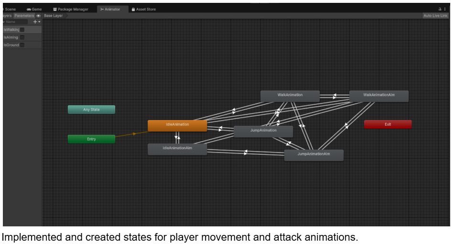
Task: Open the three-dot window options menu
Action: tap(445, 9)
